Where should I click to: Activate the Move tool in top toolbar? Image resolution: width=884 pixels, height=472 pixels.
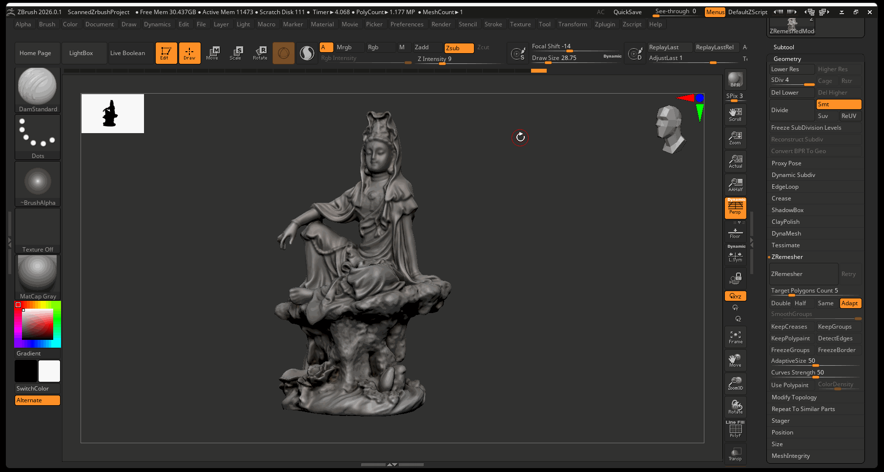[x=212, y=53]
